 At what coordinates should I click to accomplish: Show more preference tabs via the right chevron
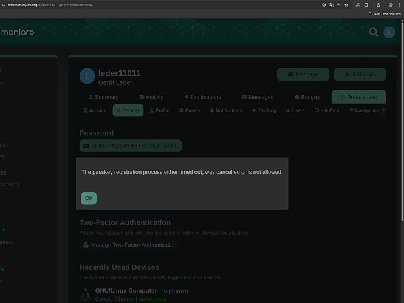coord(383,110)
